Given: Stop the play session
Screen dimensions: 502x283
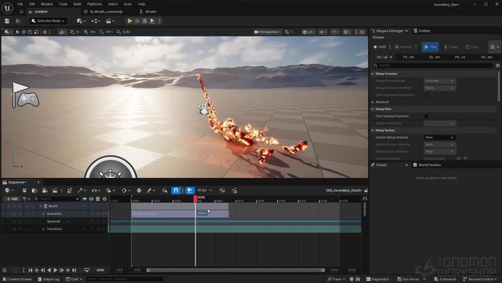Looking at the screenshot, I should click(145, 21).
